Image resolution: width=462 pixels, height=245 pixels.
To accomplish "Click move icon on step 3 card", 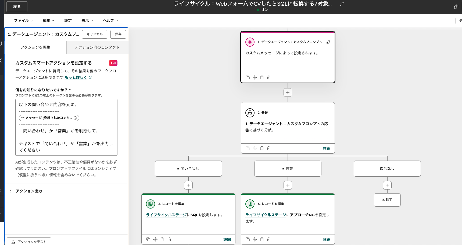I will (155, 239).
